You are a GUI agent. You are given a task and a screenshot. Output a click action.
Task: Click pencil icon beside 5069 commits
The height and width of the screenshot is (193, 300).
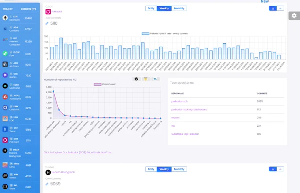(x=47, y=184)
